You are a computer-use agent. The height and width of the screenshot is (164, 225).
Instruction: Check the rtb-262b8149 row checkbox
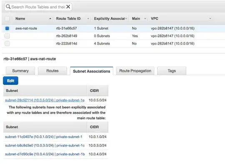pos(7,36)
